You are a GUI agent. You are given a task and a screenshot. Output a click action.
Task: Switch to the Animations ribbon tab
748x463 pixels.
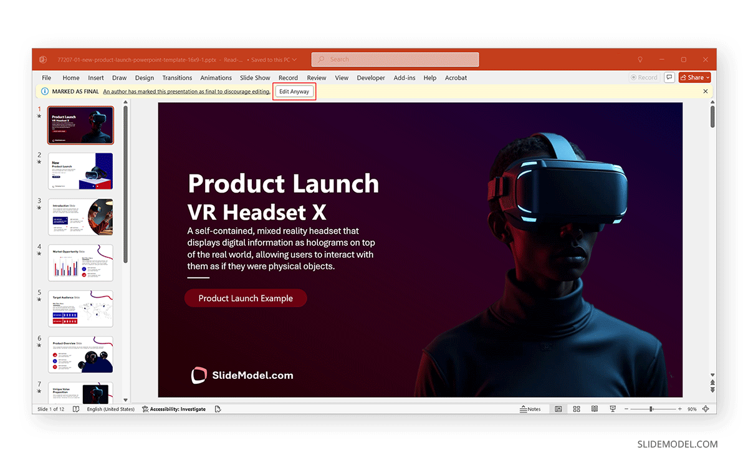point(216,78)
